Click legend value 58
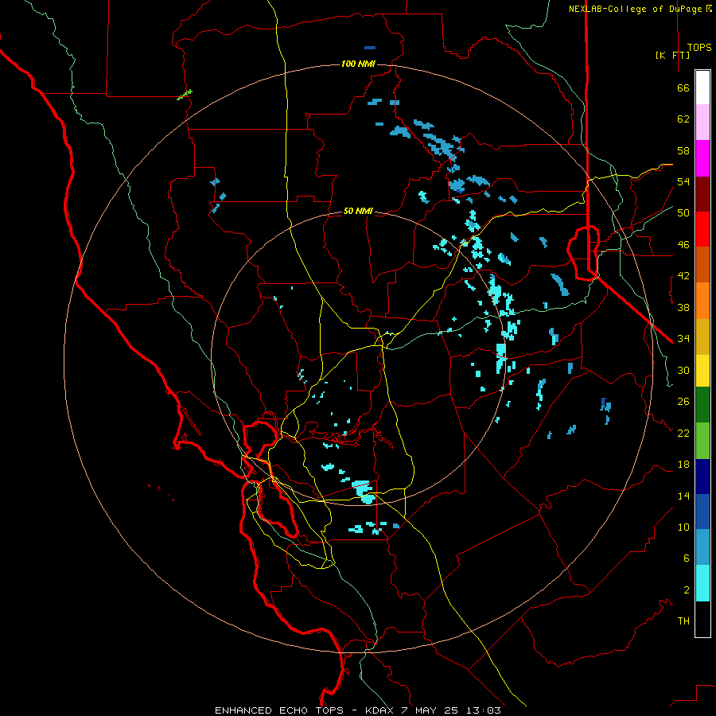This screenshot has width=716, height=716. [x=683, y=150]
